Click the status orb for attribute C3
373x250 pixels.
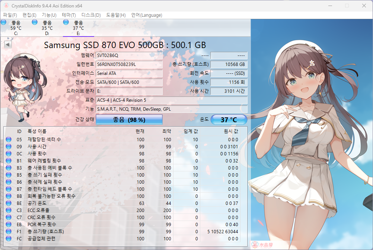coord(9,210)
